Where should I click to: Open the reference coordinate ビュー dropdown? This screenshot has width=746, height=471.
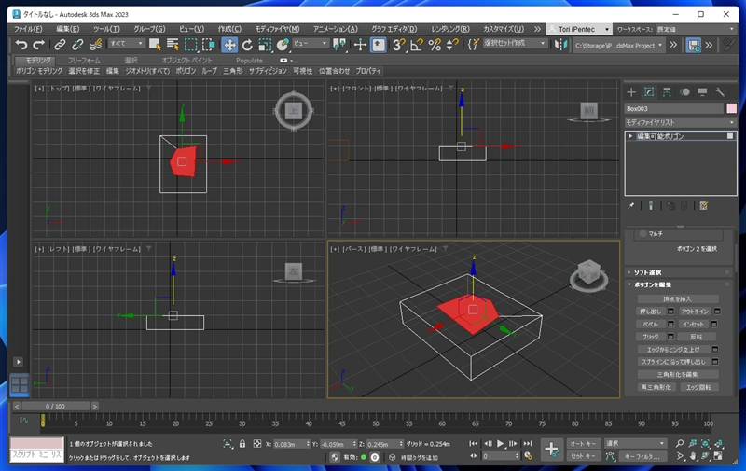tap(311, 43)
